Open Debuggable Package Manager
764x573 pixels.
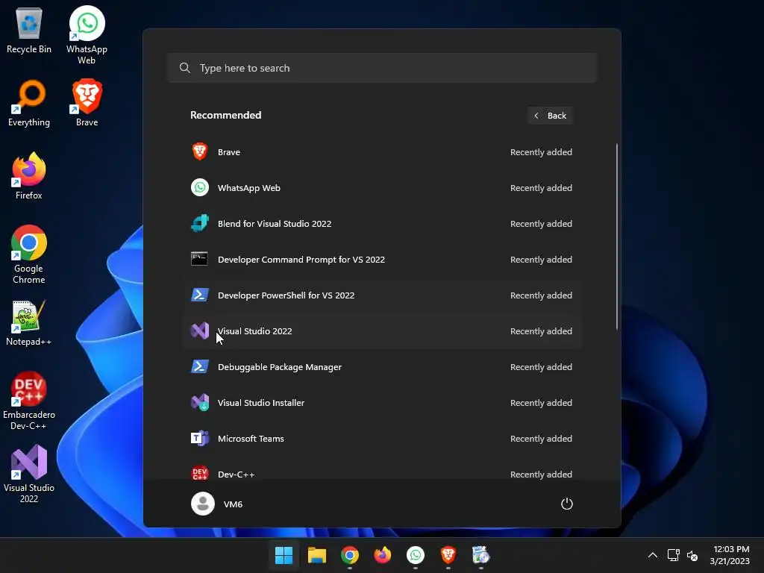[382, 367]
